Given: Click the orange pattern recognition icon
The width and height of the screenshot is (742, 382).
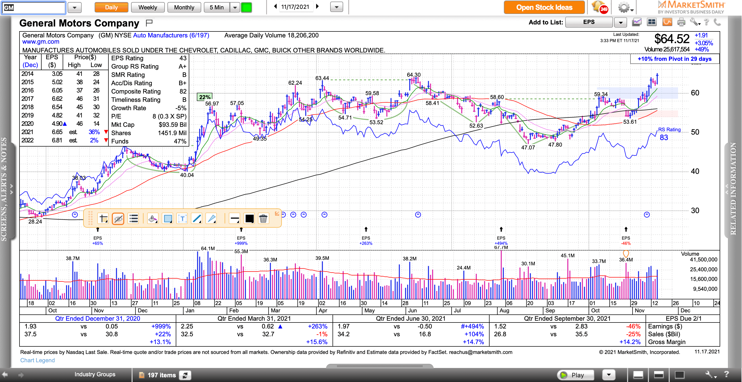Looking at the screenshot, I should coord(667,22).
